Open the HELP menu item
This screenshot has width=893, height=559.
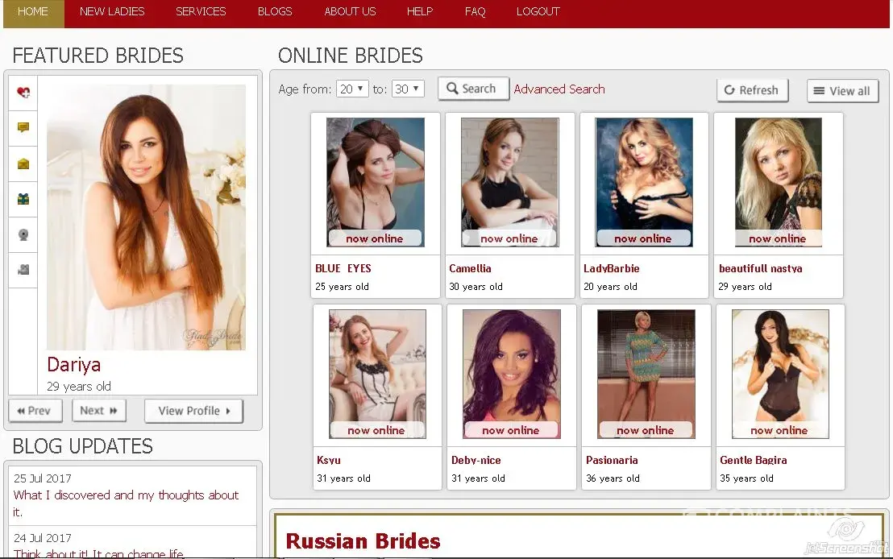tap(420, 11)
